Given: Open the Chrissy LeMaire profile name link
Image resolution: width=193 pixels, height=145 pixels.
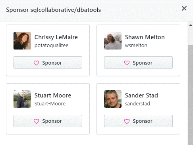Looking at the screenshot, I should point(56,37).
